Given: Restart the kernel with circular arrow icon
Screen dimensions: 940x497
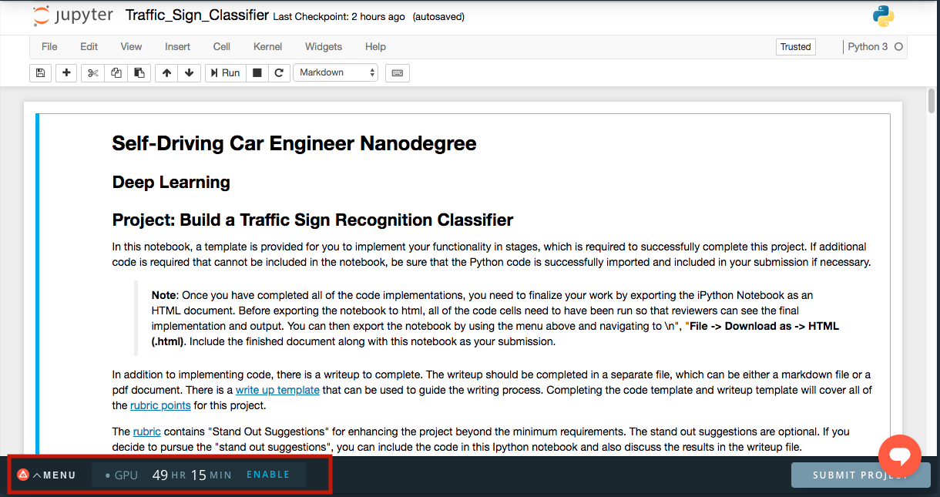Looking at the screenshot, I should 279,72.
